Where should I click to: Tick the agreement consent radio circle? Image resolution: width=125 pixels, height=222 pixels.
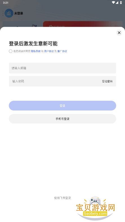(10, 51)
